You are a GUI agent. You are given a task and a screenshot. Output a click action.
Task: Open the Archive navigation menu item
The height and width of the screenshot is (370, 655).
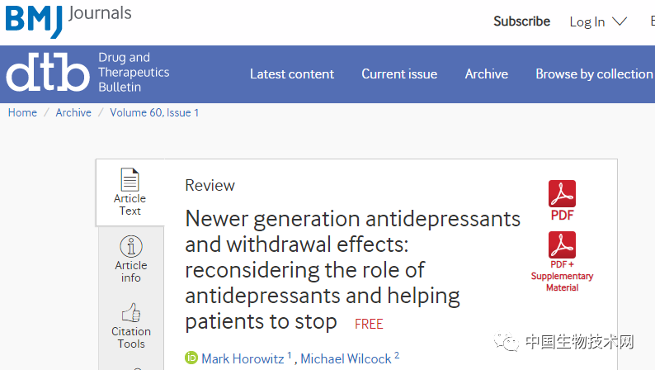(x=486, y=74)
